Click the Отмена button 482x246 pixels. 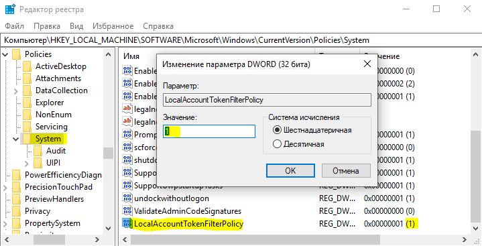(346, 171)
